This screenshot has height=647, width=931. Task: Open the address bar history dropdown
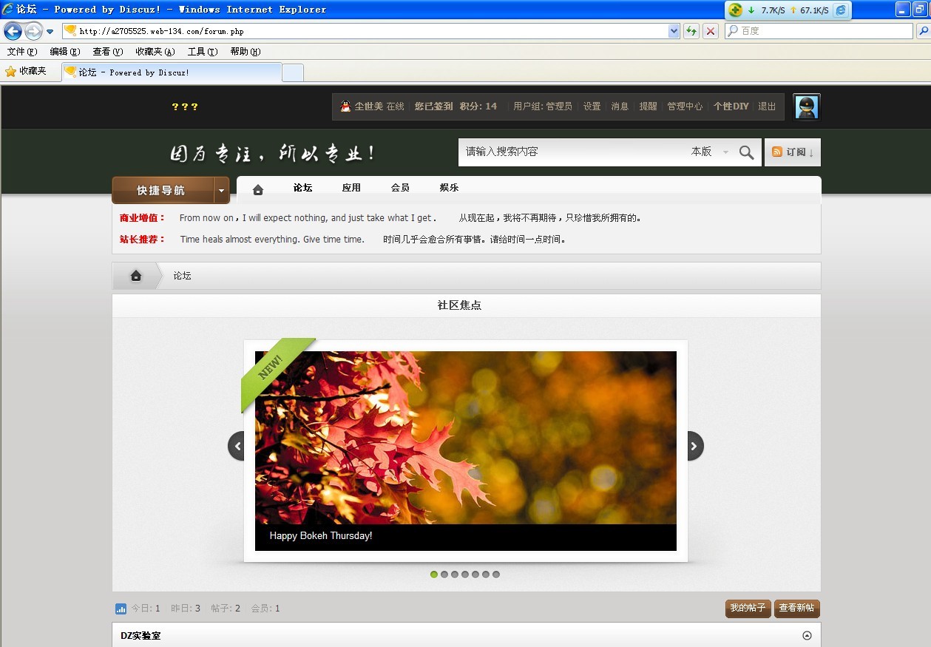click(674, 31)
